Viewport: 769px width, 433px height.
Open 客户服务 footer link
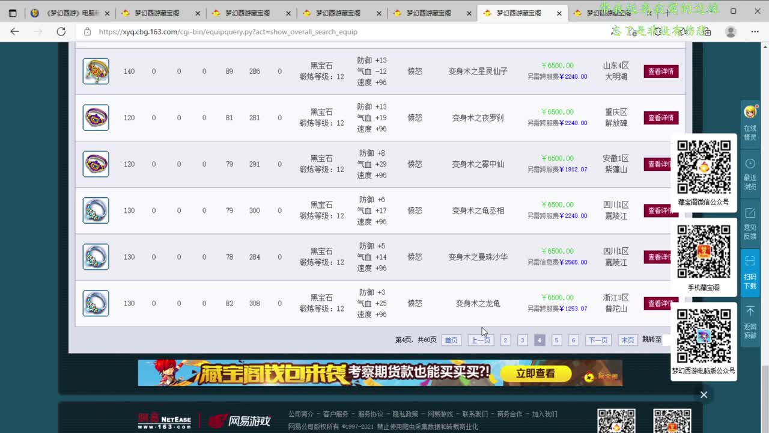tap(335, 414)
